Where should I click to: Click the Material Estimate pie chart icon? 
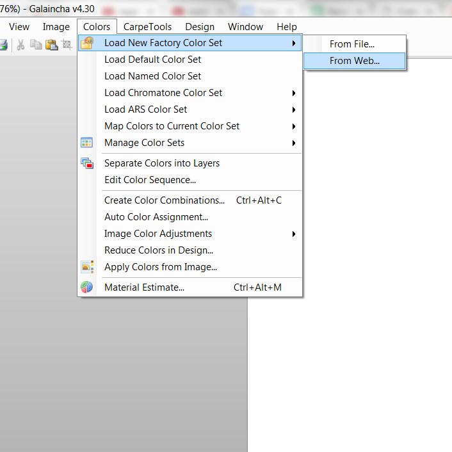click(87, 287)
